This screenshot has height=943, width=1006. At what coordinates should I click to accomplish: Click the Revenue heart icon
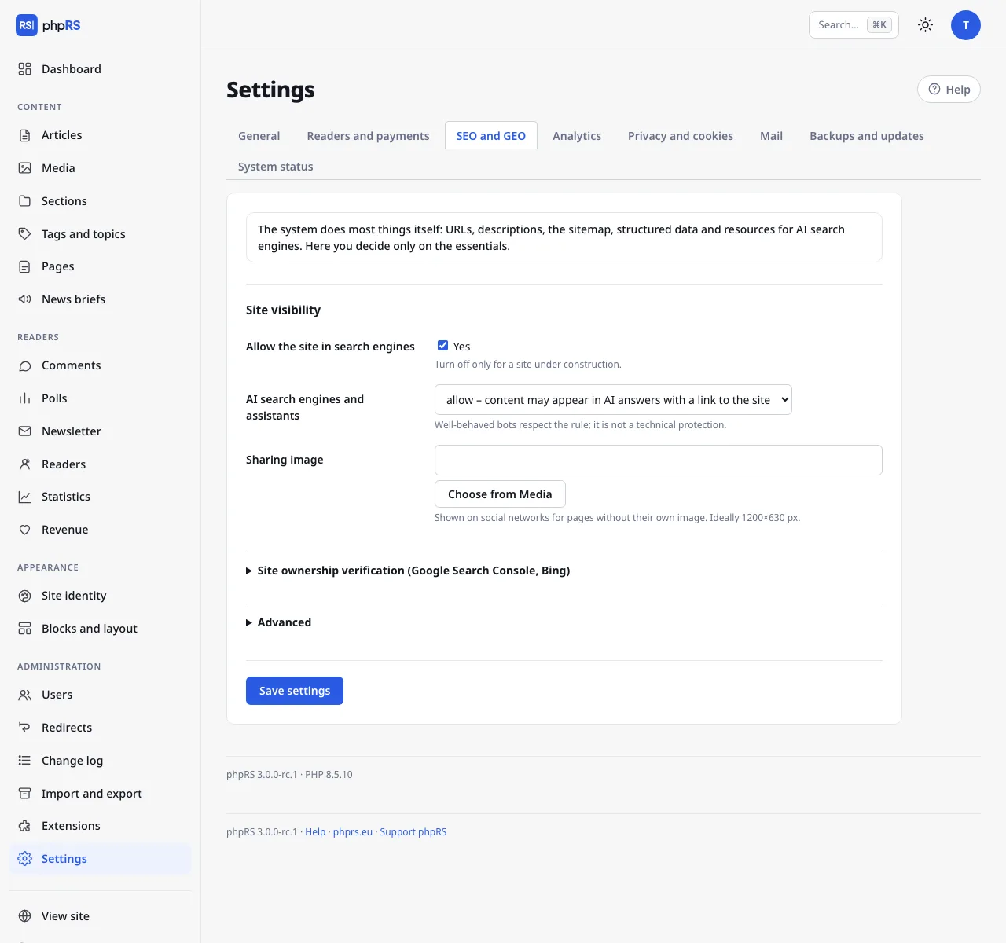25,530
